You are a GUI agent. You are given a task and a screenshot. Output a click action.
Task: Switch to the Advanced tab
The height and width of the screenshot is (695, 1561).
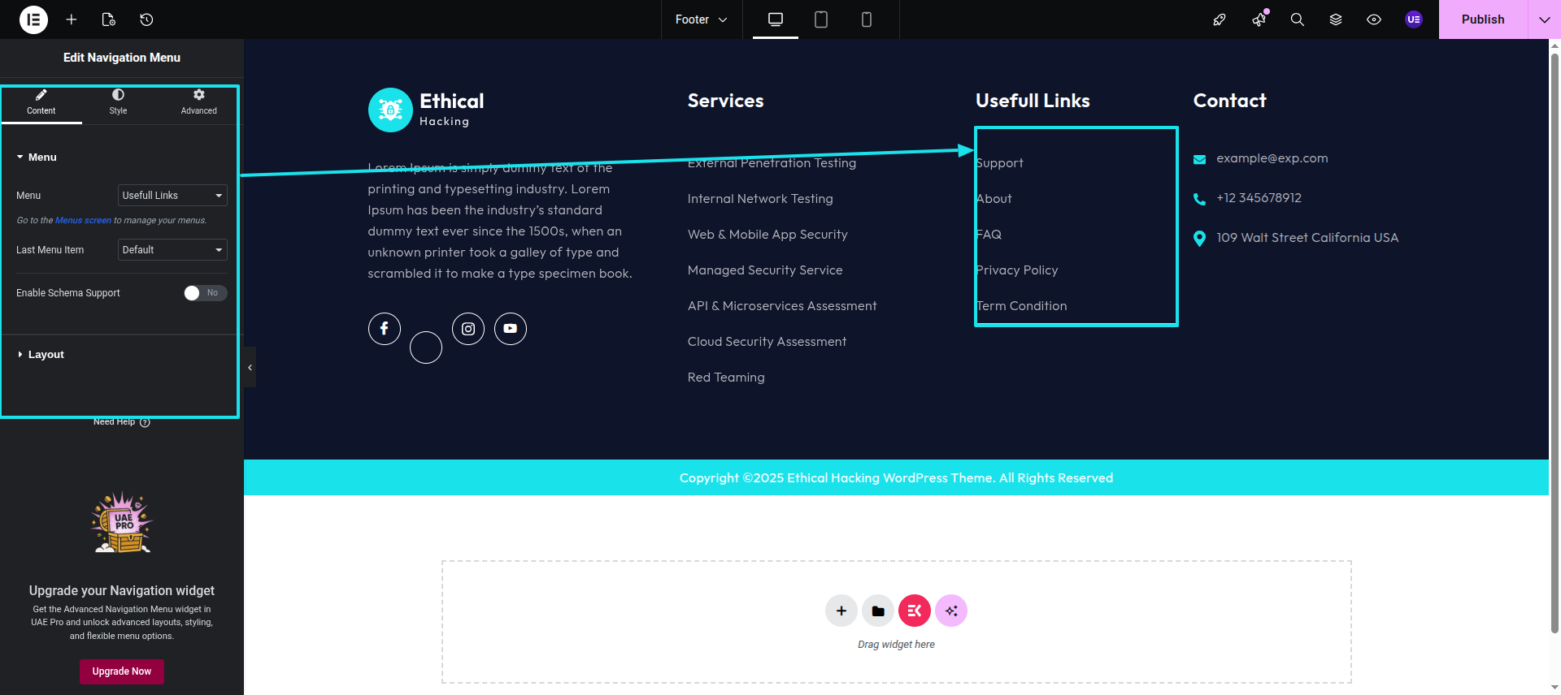(x=198, y=102)
